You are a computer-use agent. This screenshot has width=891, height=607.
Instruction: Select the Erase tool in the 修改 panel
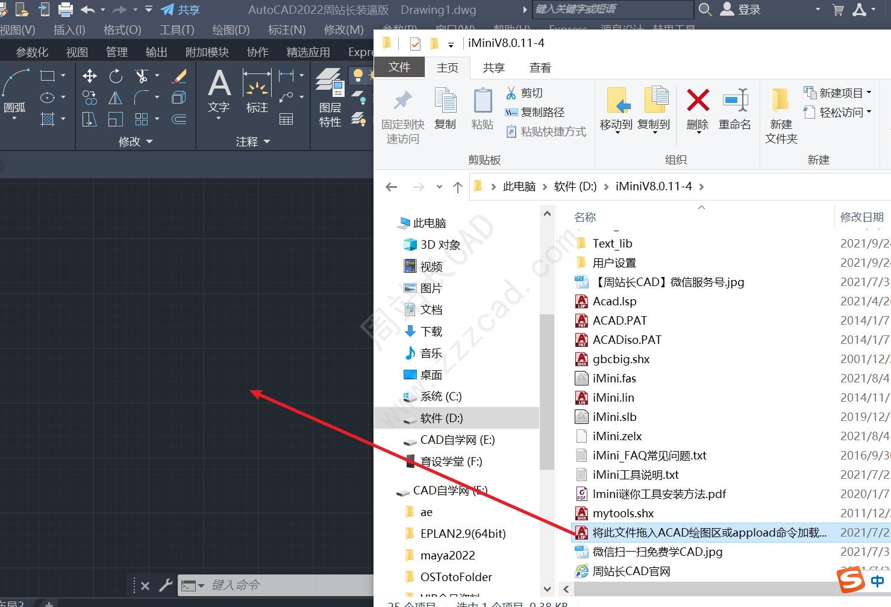pyautogui.click(x=180, y=76)
